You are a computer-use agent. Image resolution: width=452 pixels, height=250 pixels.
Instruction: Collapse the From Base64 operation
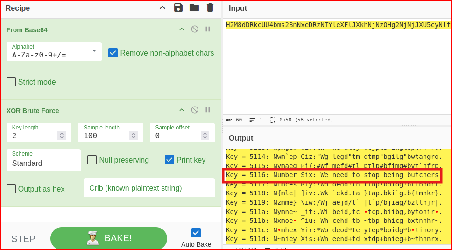click(182, 29)
